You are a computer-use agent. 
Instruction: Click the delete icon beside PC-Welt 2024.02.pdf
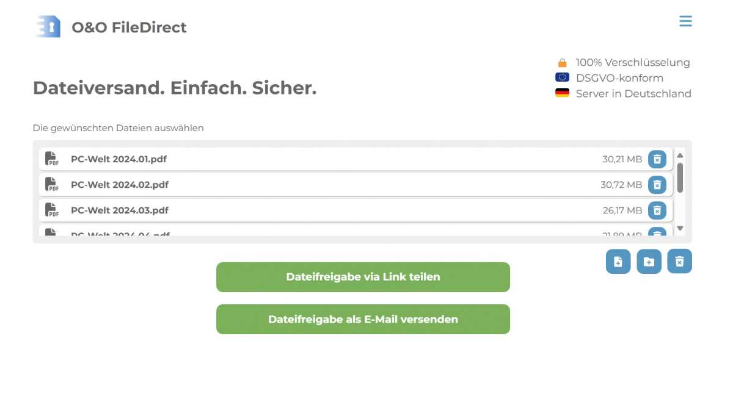coord(657,184)
